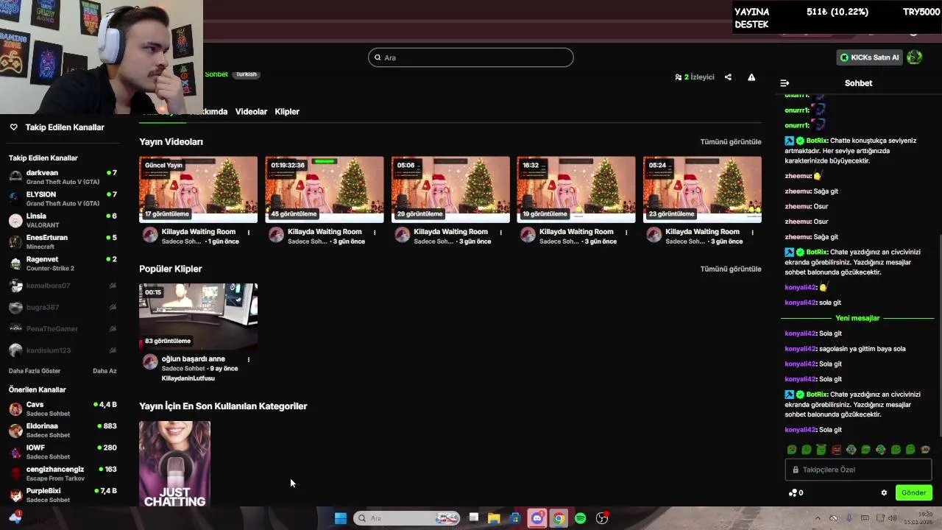This screenshot has height=530, width=942.
Task: Switch to the Klipler tab
Action: pyautogui.click(x=287, y=112)
